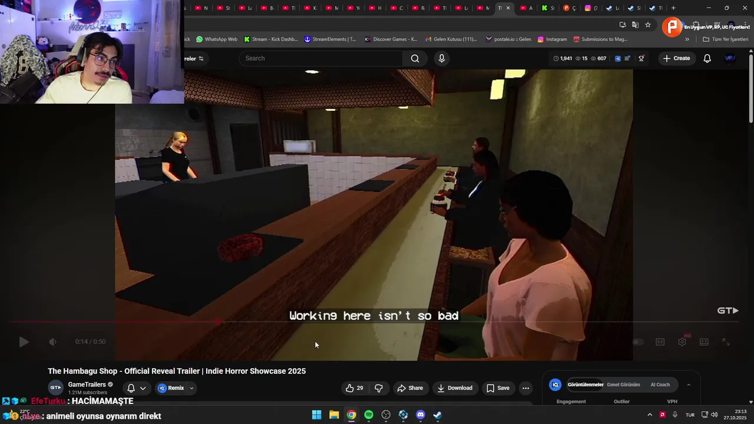
Task: Open the YouTube account avatar menu
Action: (x=730, y=58)
